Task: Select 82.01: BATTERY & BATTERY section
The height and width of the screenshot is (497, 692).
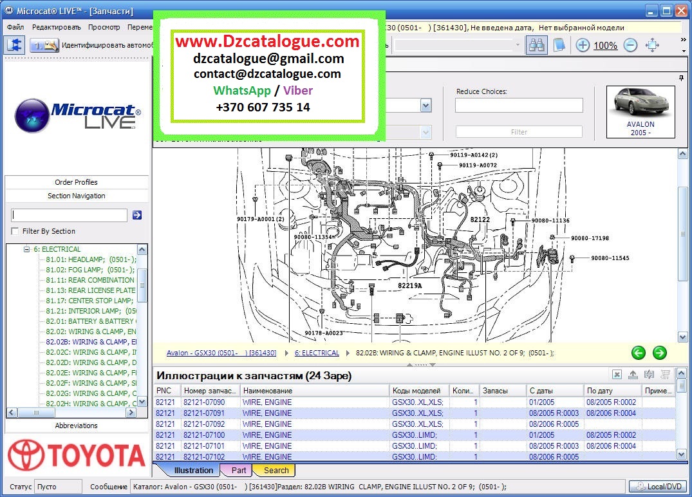Action: (91, 321)
